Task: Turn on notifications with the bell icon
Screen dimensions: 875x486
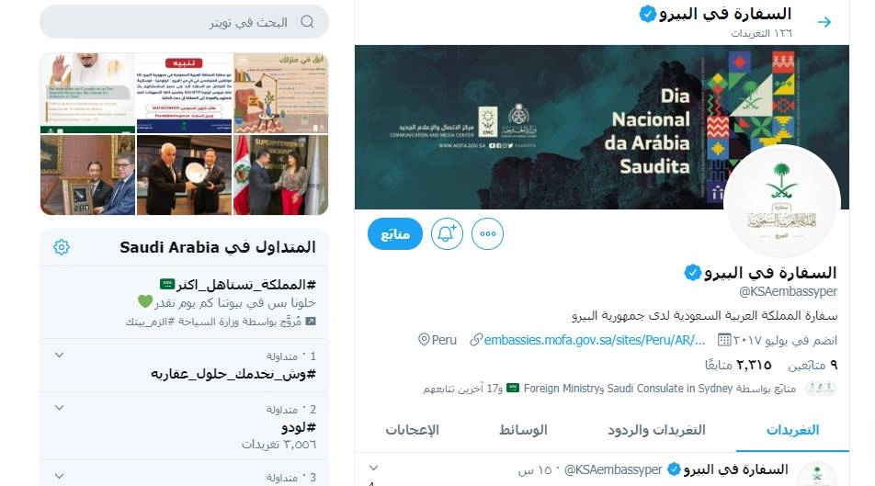Action: coord(447,233)
